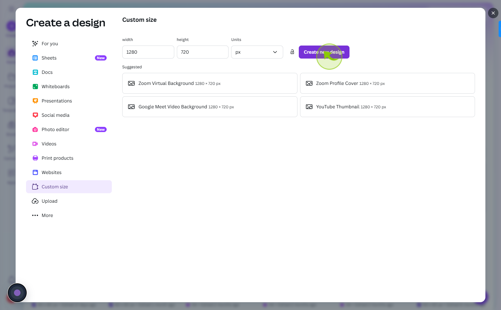Click the width input field
501x310 pixels.
pyautogui.click(x=148, y=52)
